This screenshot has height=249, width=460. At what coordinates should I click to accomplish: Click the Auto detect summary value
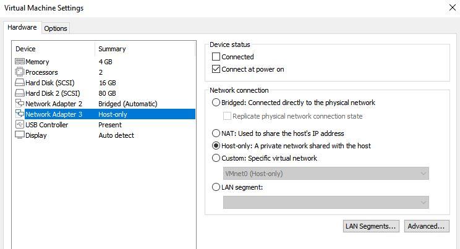pos(116,135)
